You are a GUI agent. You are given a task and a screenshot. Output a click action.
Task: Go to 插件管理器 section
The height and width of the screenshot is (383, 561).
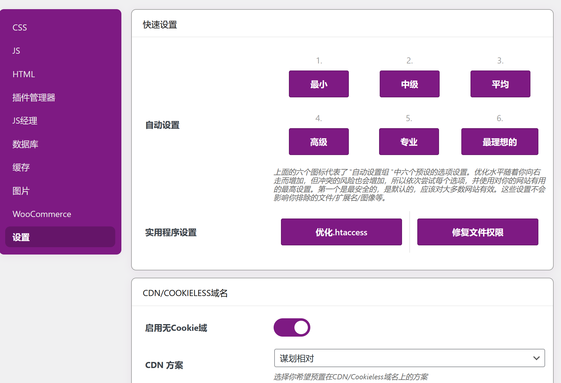(34, 97)
